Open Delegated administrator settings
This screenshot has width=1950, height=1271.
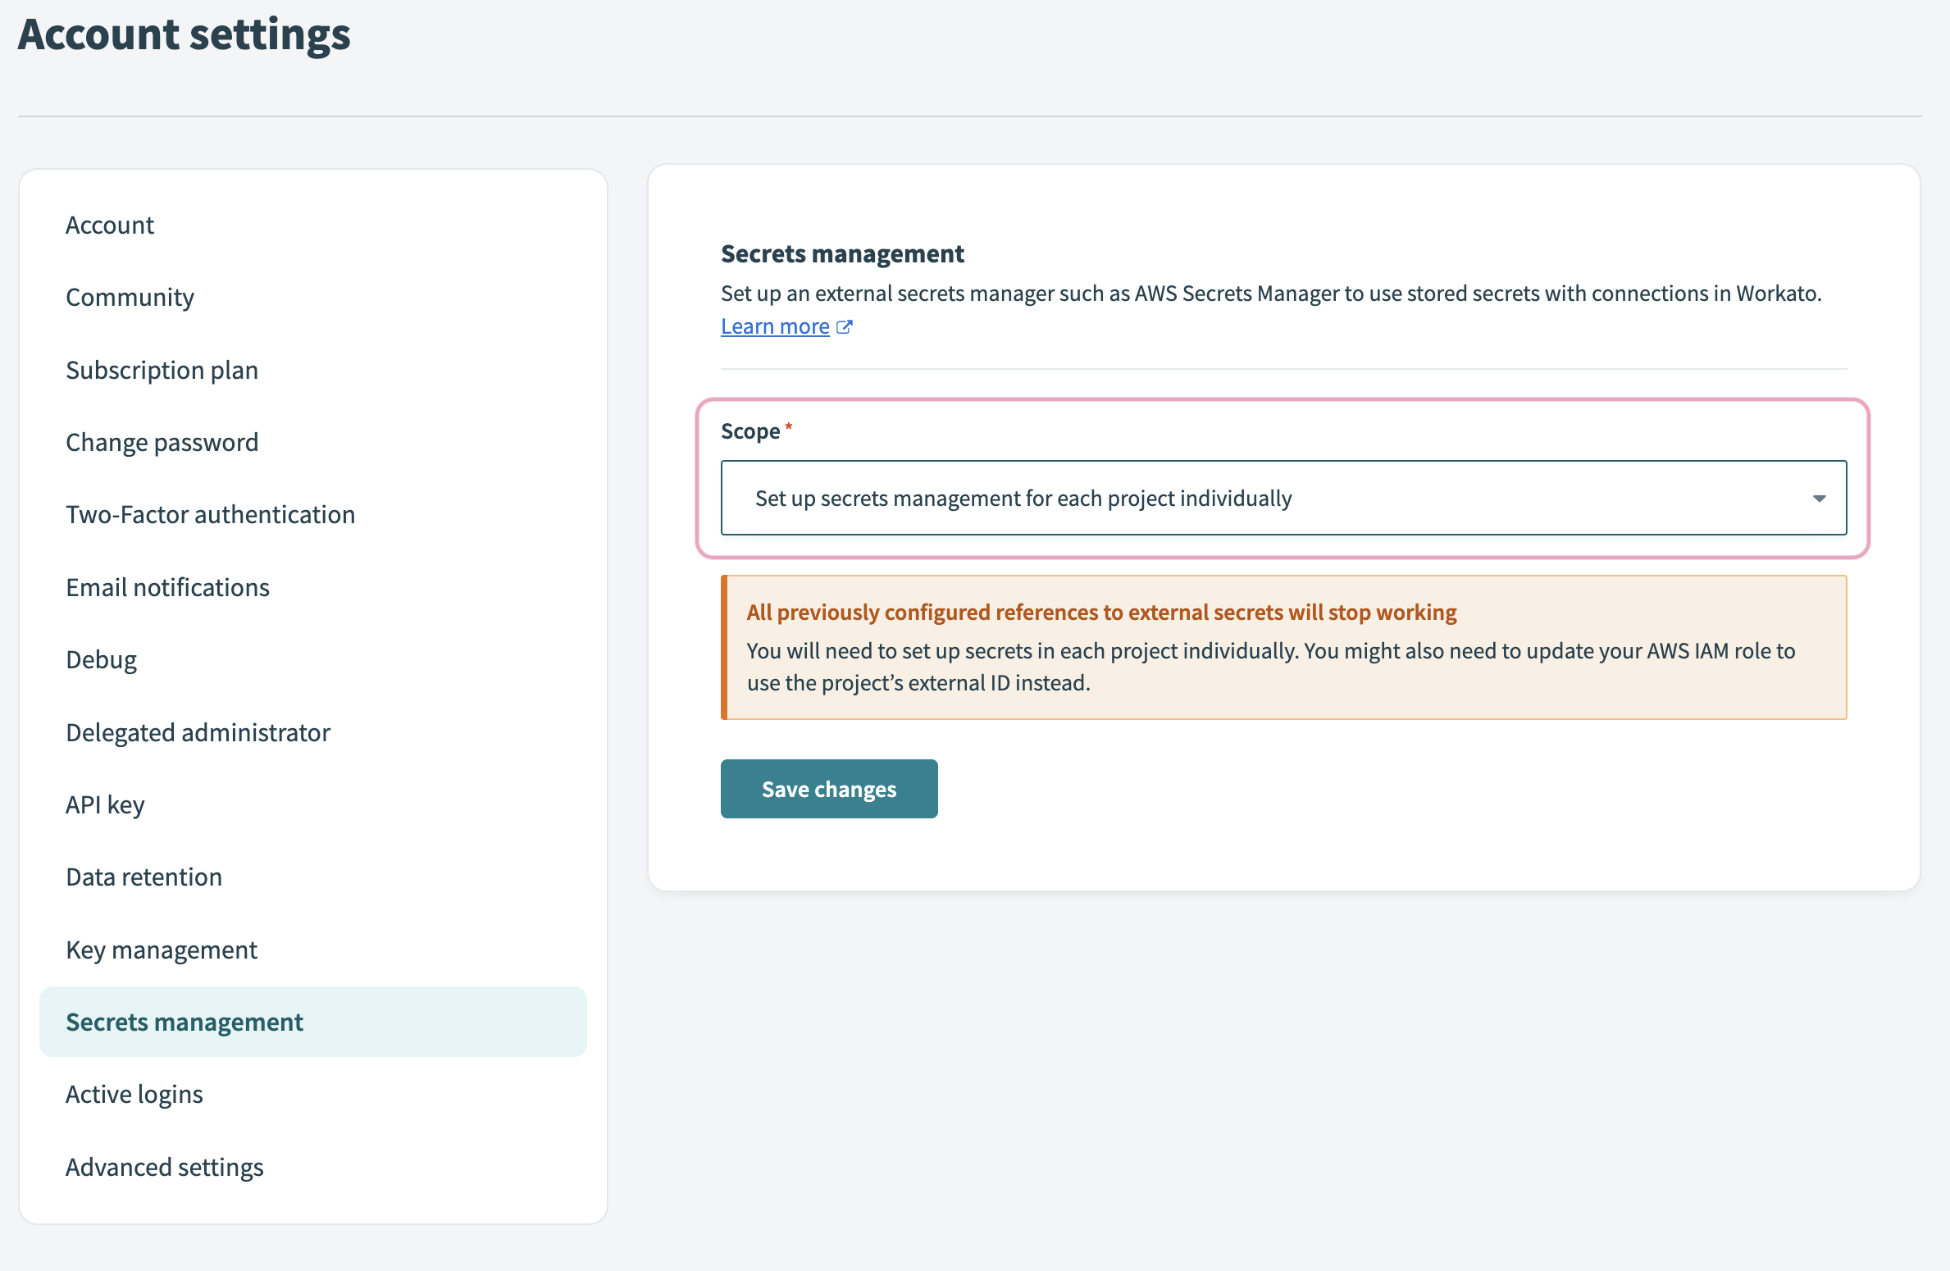[x=200, y=731]
